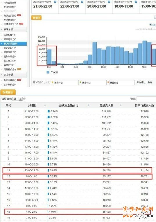The height and width of the screenshot is (222, 156).
Task: Select the 总成交 radio button above the chart
Action: click(150, 24)
